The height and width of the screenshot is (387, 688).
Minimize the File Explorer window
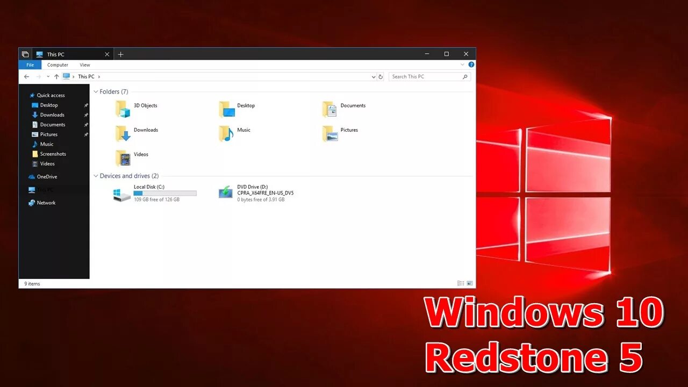pyautogui.click(x=427, y=54)
